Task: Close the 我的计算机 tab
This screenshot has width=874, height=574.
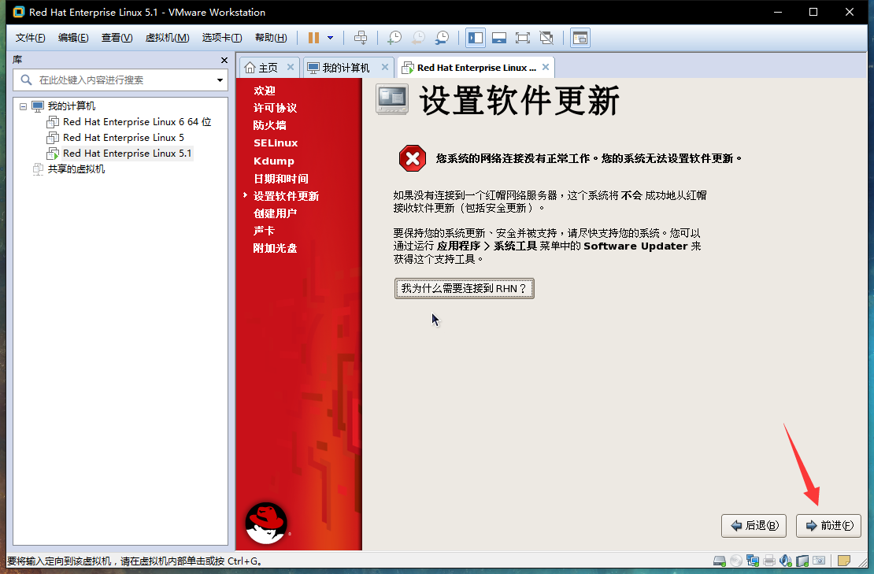Action: pos(384,67)
